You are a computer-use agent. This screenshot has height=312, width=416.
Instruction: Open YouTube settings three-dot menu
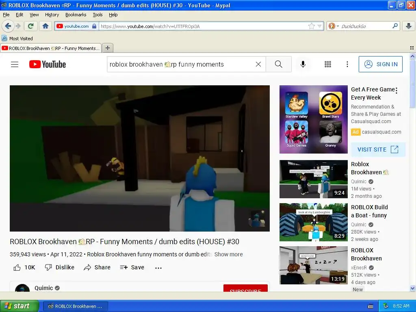coord(347,64)
